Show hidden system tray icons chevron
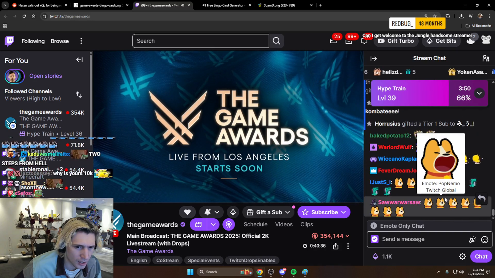 (438, 272)
